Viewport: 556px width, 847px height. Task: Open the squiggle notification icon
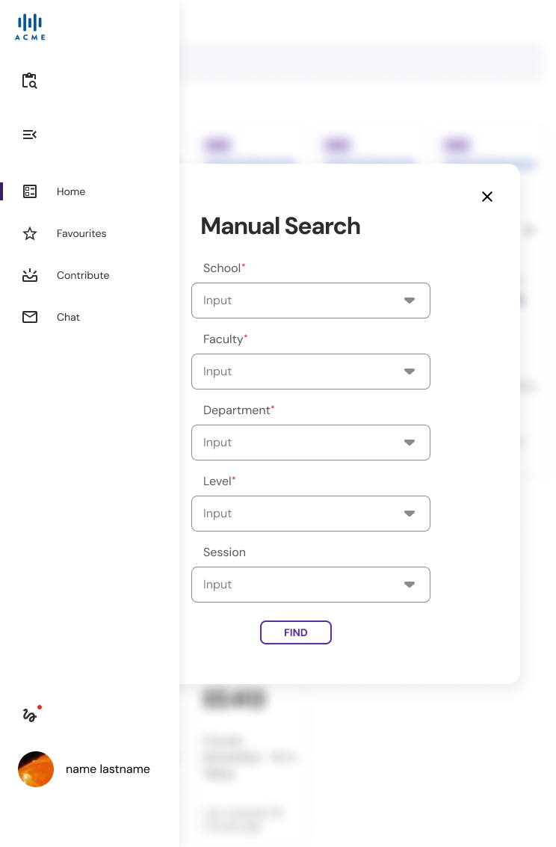(x=31, y=714)
